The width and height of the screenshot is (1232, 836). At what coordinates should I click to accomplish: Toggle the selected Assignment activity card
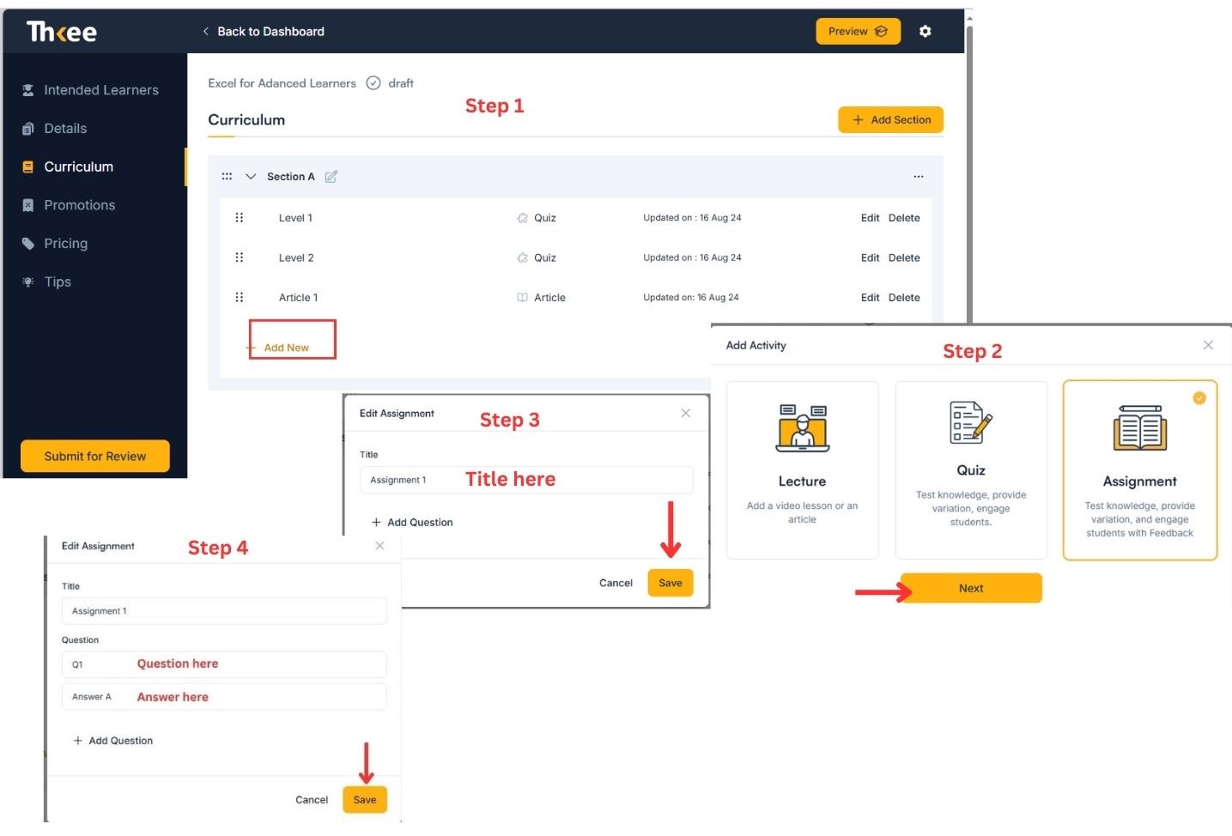coord(1139,469)
